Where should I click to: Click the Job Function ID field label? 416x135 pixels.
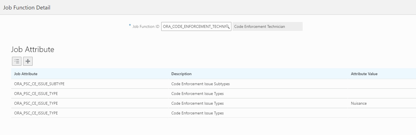(146, 27)
